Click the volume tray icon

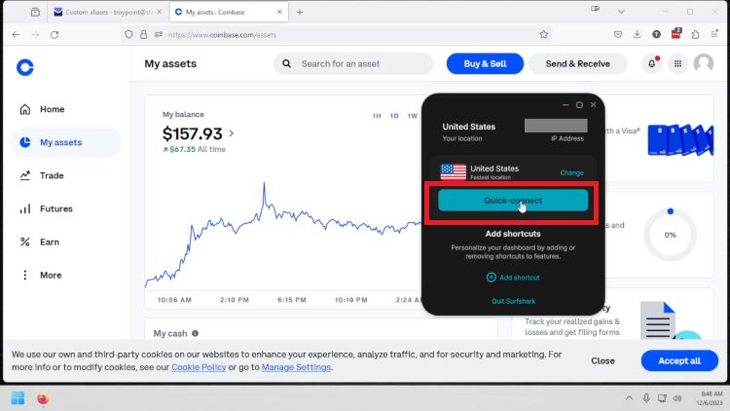click(677, 398)
